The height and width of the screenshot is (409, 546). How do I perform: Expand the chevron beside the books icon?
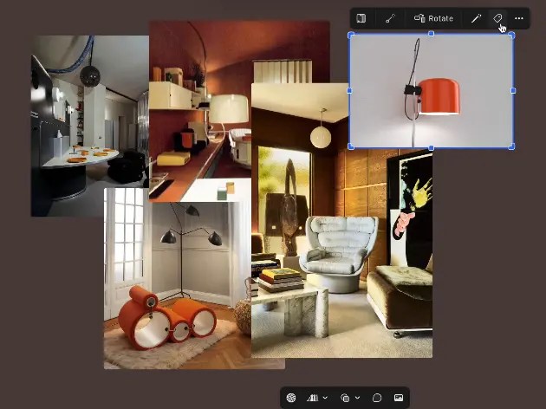point(325,398)
